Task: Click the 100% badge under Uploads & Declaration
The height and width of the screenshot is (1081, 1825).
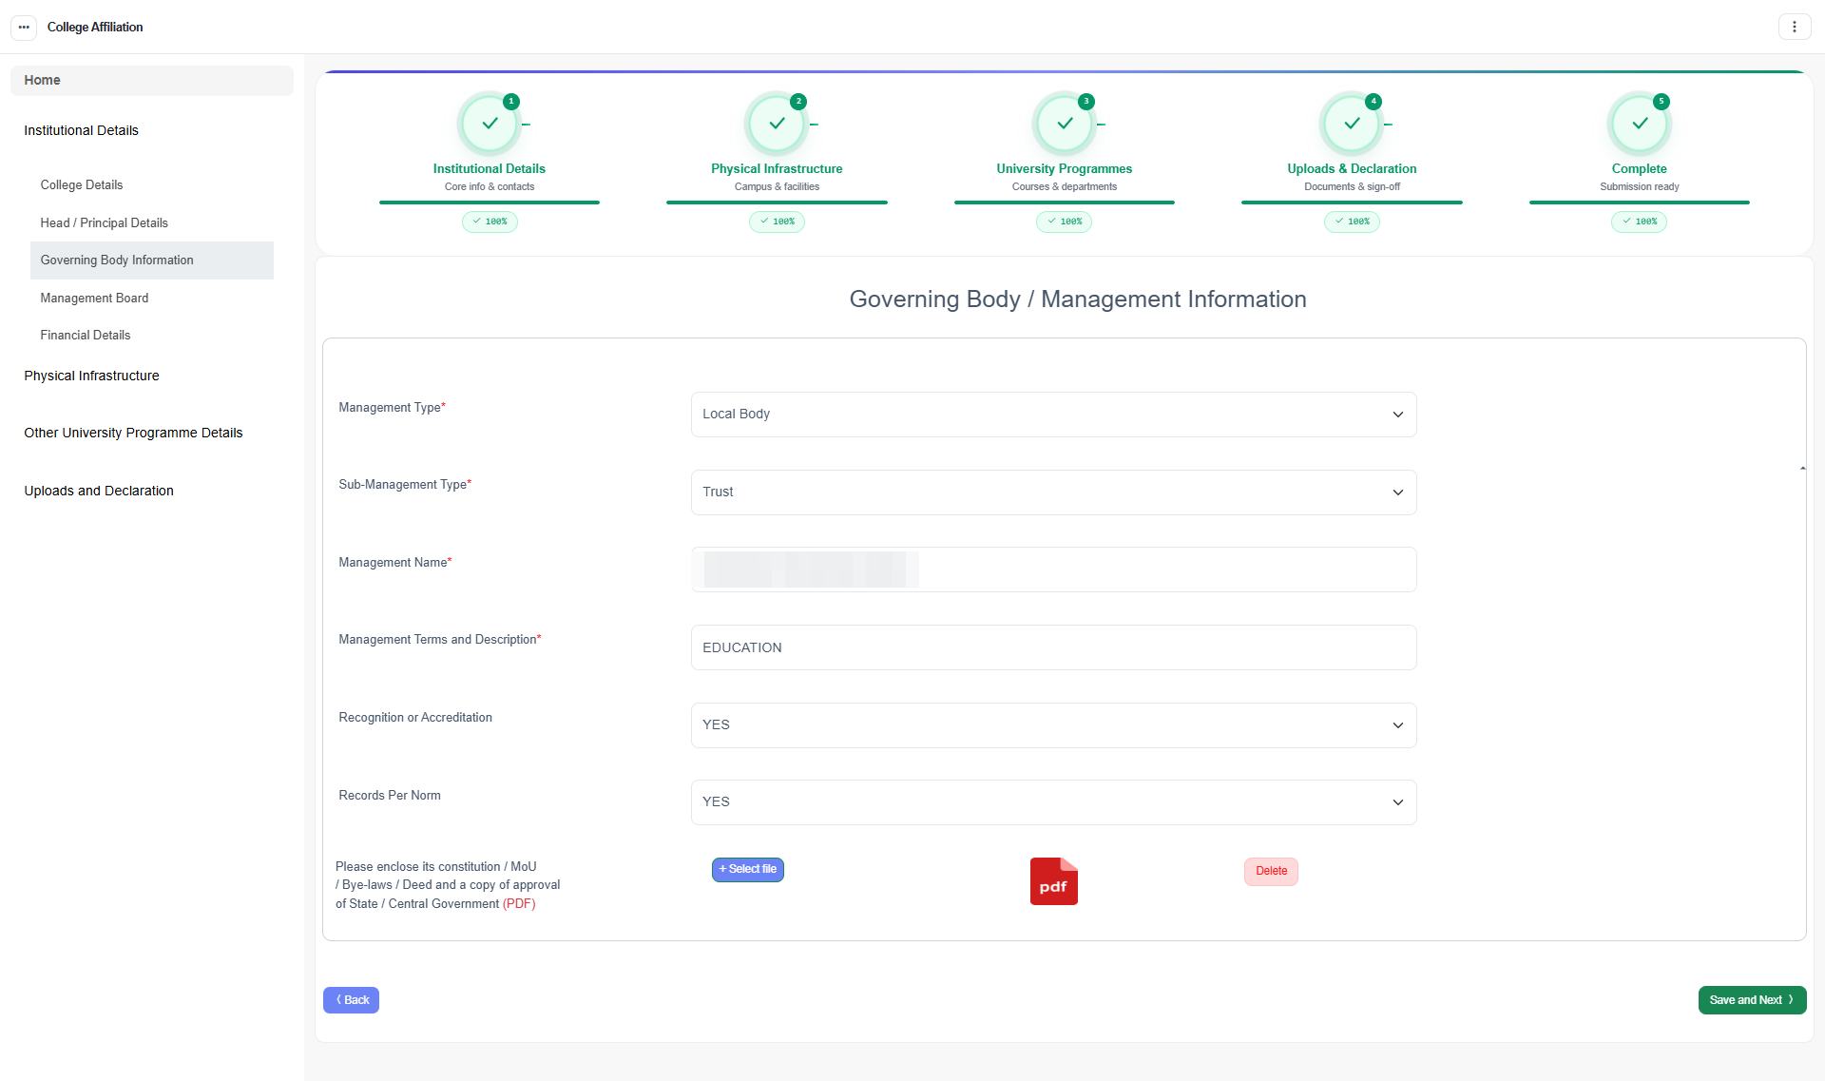Action: pyautogui.click(x=1352, y=222)
